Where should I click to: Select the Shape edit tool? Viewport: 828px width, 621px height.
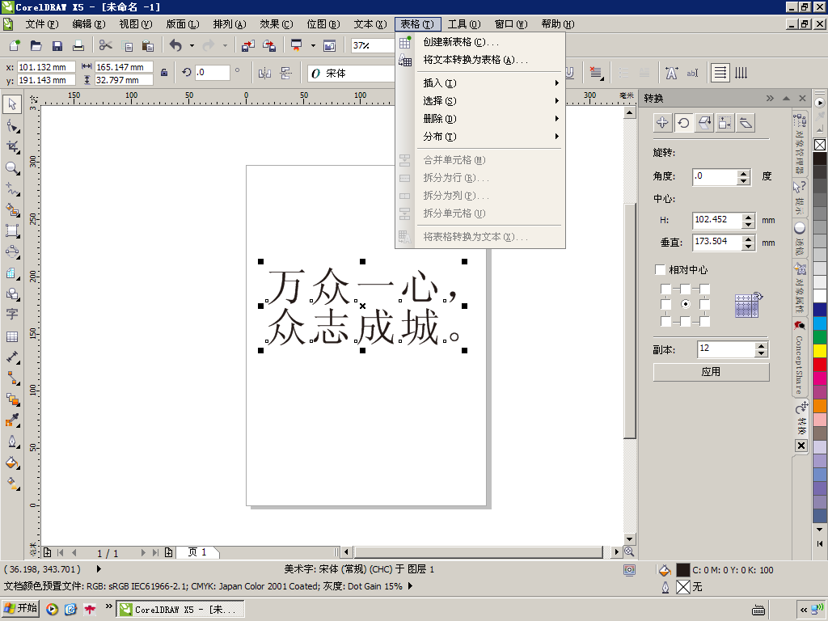pyautogui.click(x=12, y=125)
